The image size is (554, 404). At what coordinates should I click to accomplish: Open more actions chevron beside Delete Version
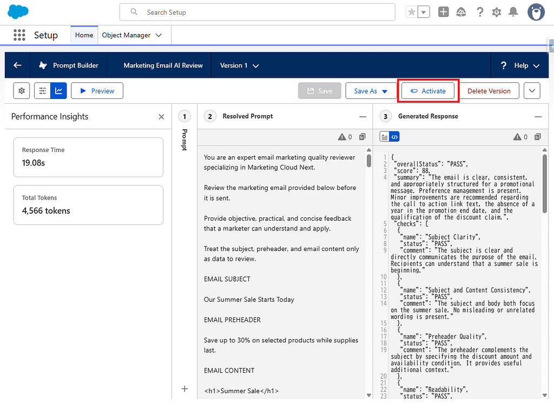coord(532,91)
